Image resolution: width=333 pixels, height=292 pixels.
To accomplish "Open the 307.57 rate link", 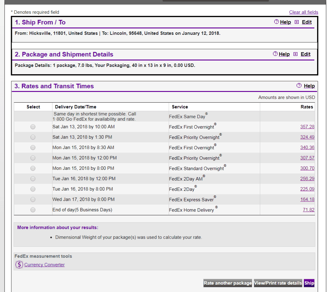I will (x=307, y=158).
